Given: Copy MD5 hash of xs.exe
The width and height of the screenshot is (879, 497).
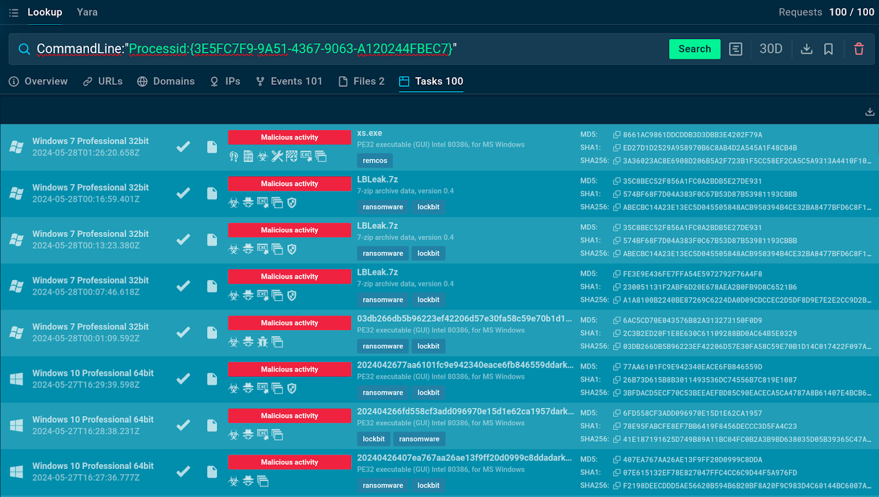Looking at the screenshot, I should pos(617,135).
